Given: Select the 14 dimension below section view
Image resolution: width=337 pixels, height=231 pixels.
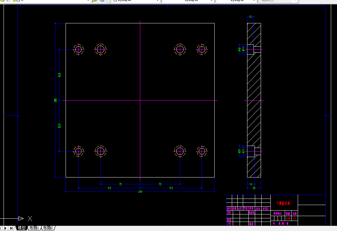Looking at the screenshot, I should (251, 184).
